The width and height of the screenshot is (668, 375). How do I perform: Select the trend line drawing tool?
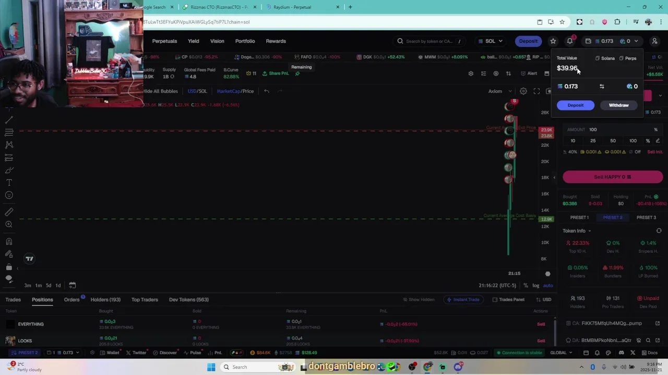click(9, 119)
